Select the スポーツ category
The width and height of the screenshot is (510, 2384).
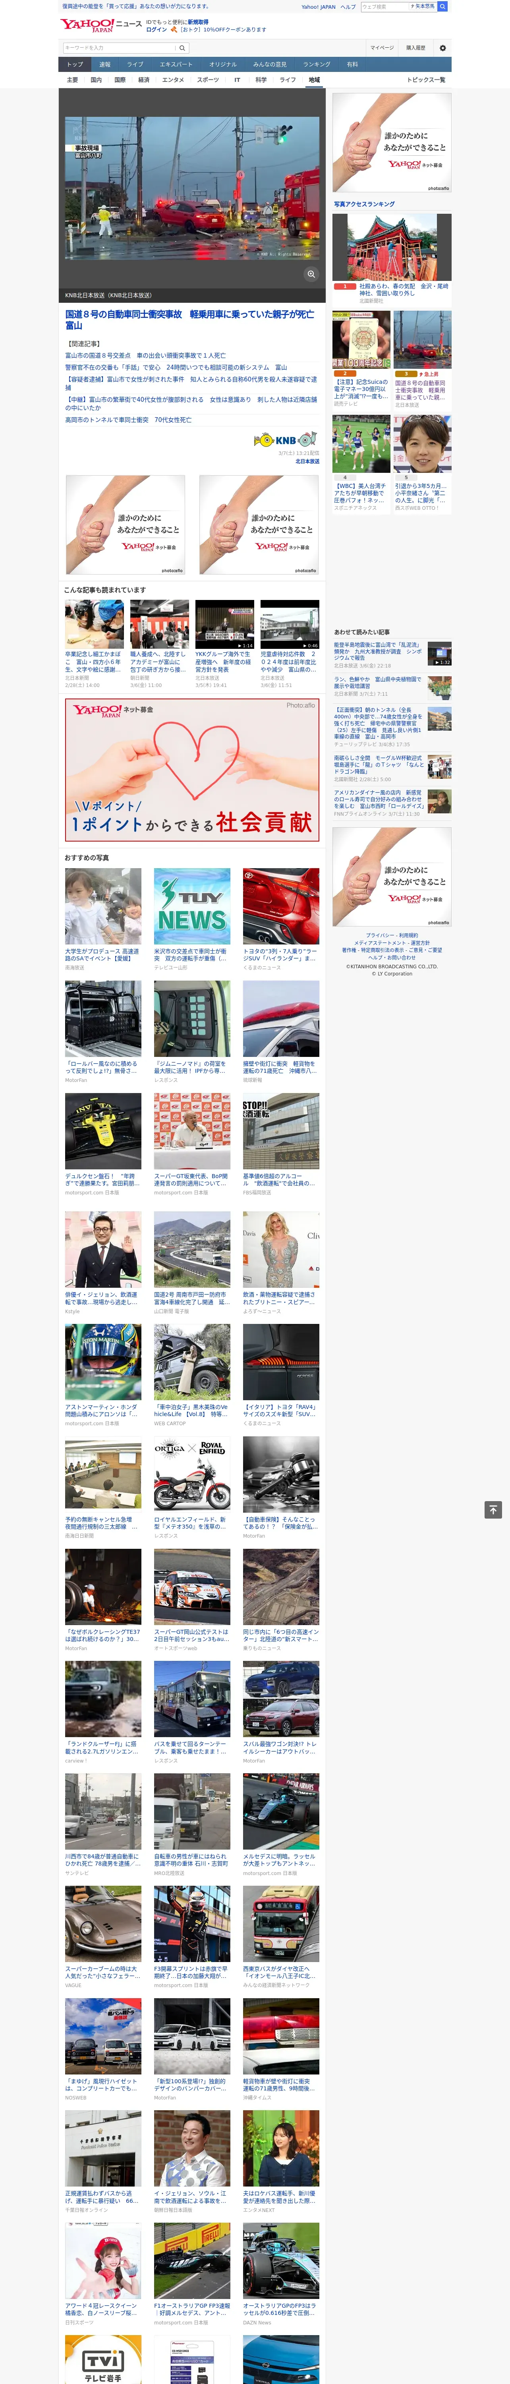(208, 79)
